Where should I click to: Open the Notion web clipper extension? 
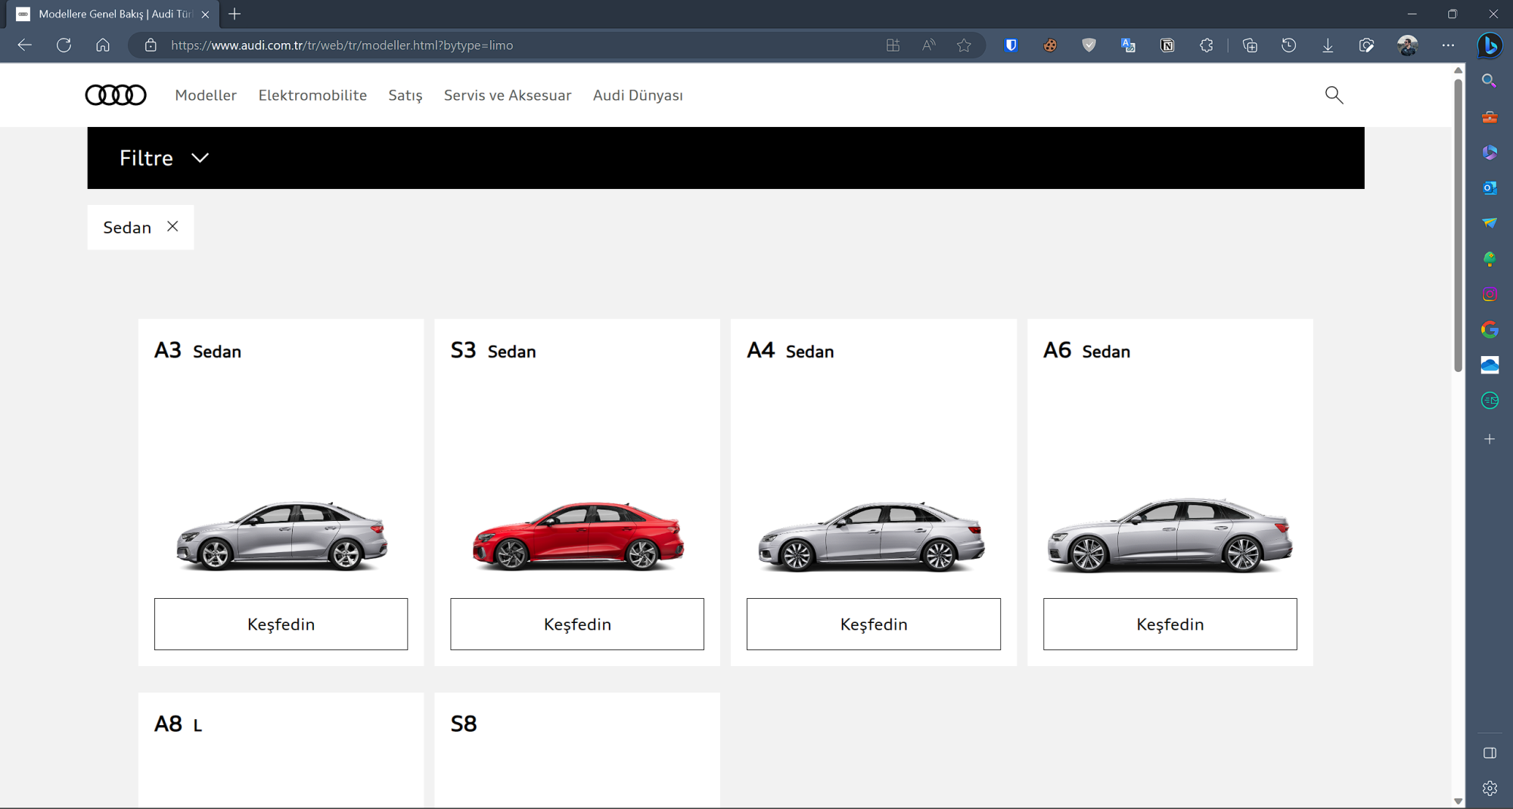(1167, 45)
